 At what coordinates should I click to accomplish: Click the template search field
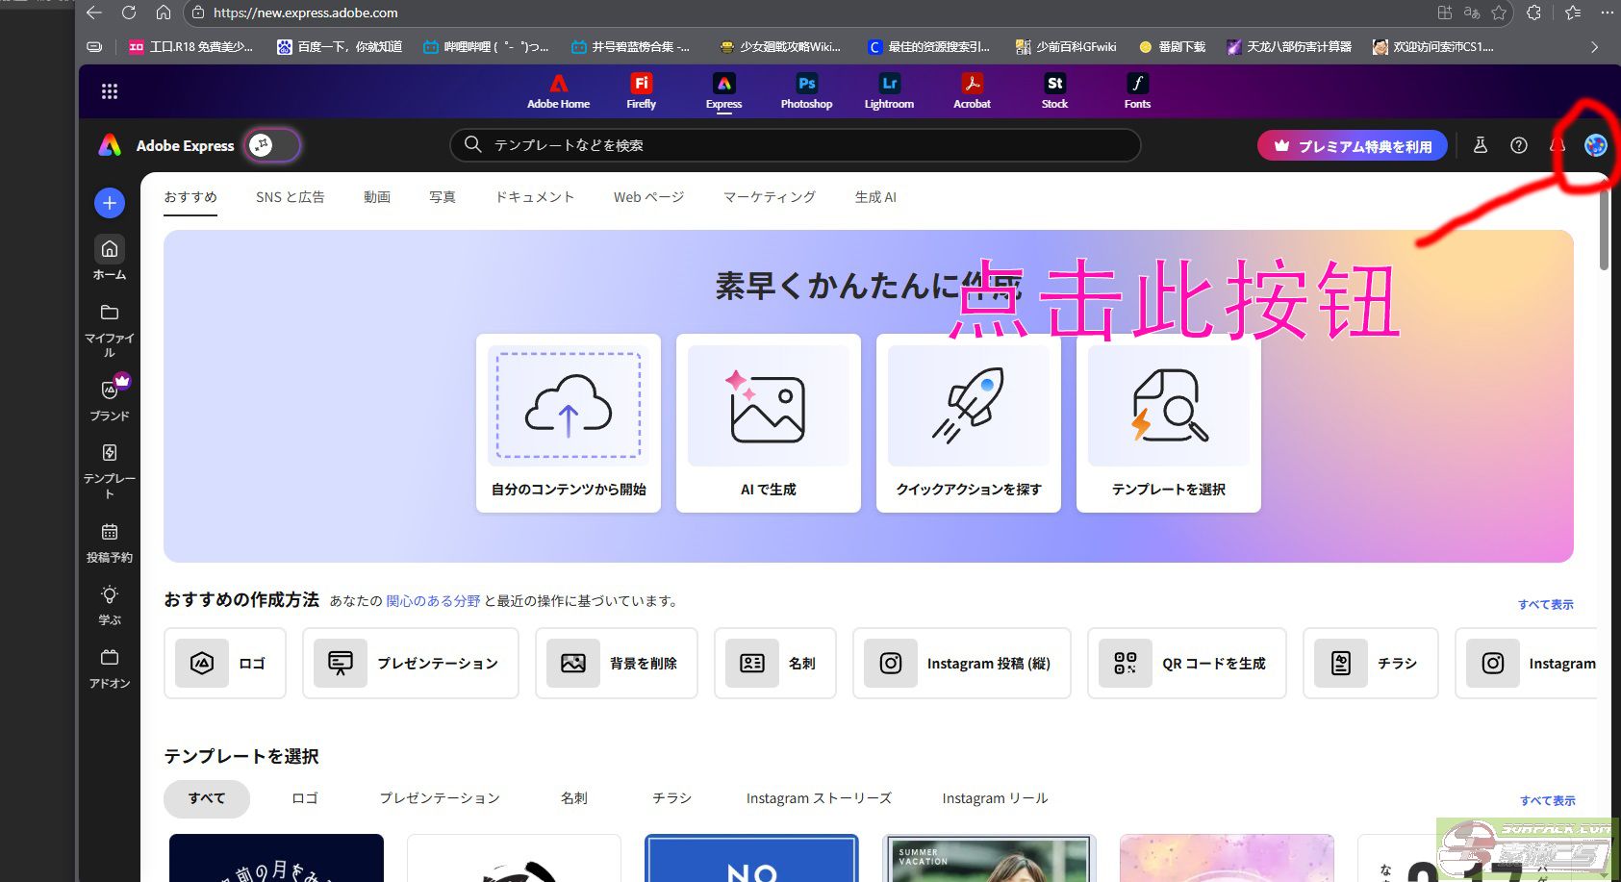click(795, 145)
